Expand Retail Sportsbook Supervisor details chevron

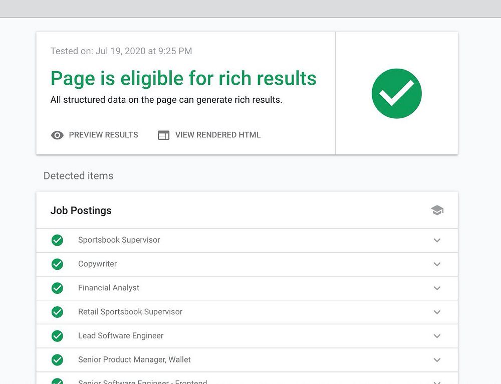[437, 312]
